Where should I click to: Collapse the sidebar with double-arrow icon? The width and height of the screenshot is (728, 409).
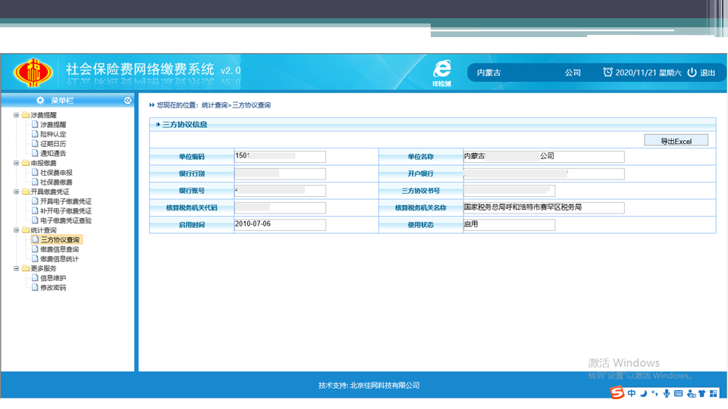(x=127, y=100)
